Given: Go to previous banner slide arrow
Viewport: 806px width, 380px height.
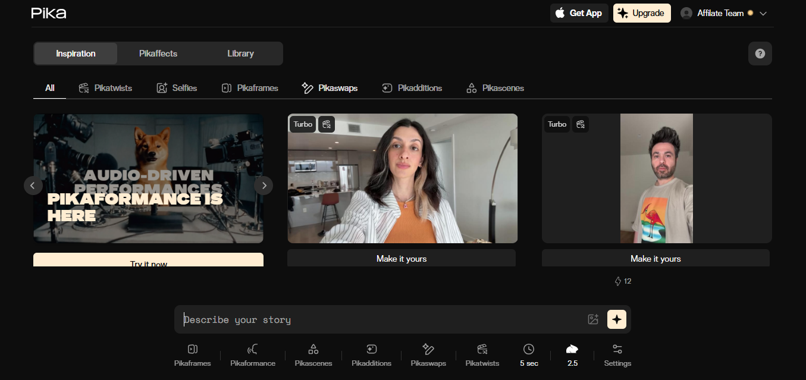Looking at the screenshot, I should [33, 185].
